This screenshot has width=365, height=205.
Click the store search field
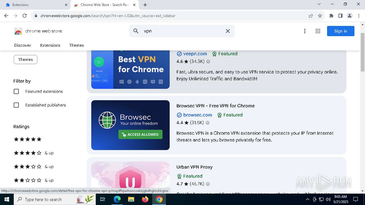click(x=182, y=31)
